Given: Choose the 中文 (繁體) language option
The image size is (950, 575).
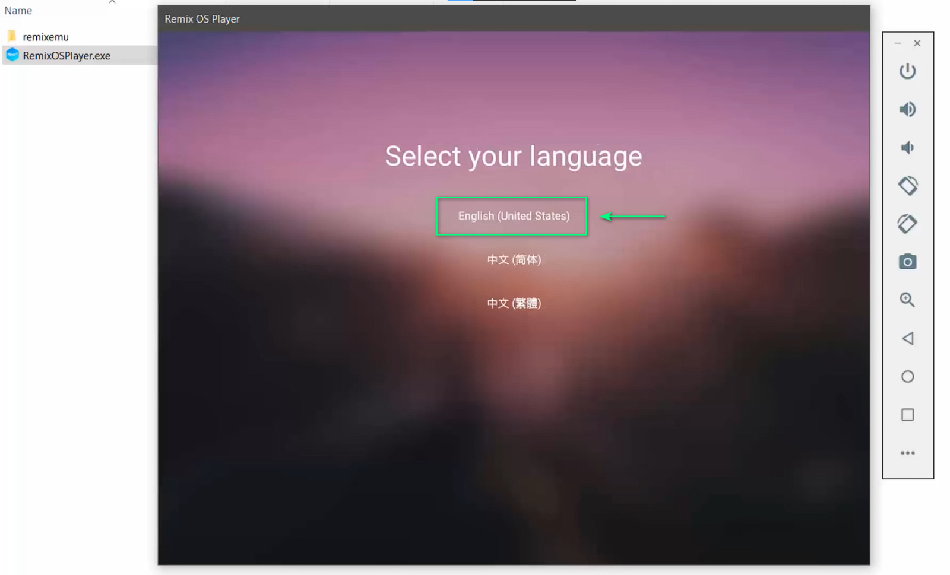Looking at the screenshot, I should (x=514, y=303).
